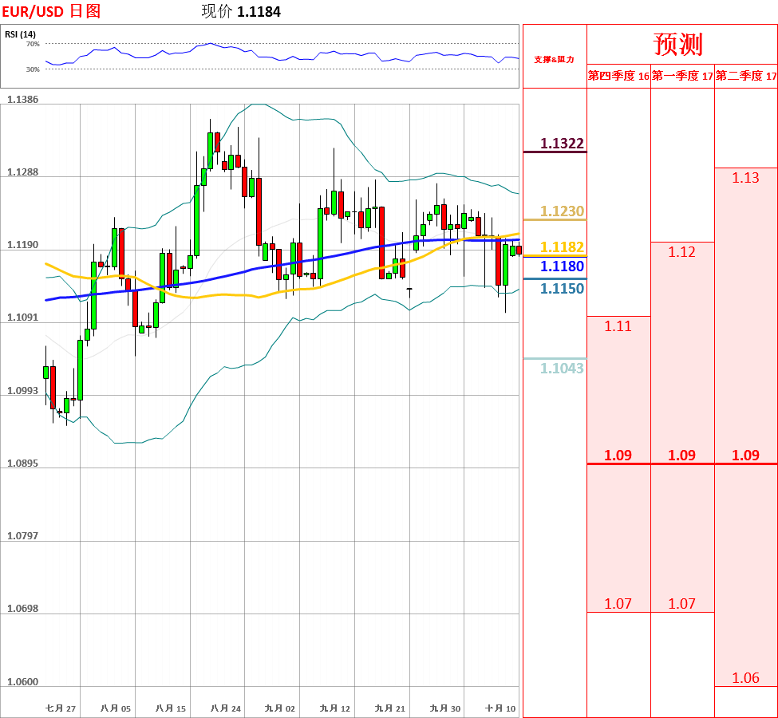
Task: Click the 1.0600 price axis label
Action: click(22, 682)
